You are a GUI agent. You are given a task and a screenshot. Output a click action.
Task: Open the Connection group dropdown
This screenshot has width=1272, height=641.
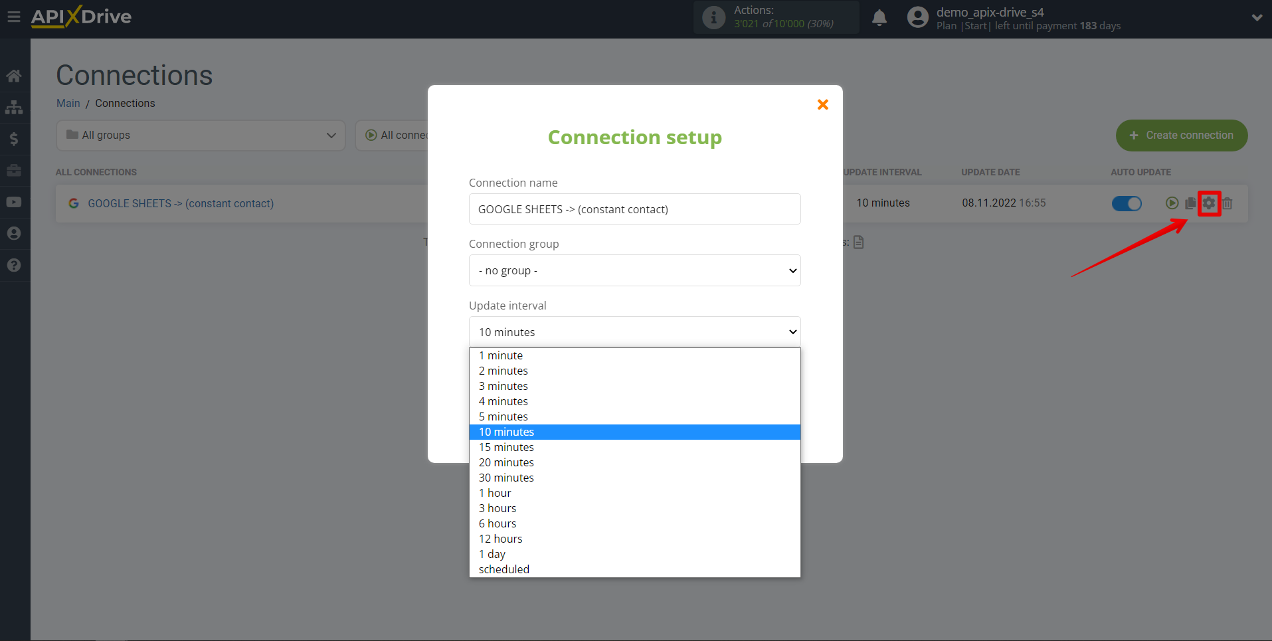(x=635, y=270)
